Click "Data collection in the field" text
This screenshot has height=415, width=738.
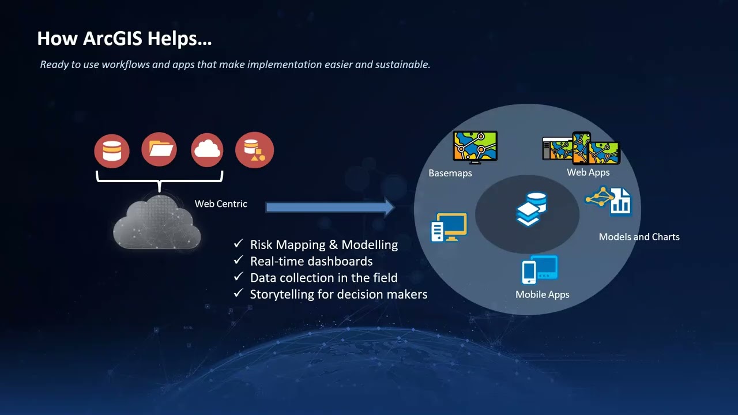coord(324,277)
